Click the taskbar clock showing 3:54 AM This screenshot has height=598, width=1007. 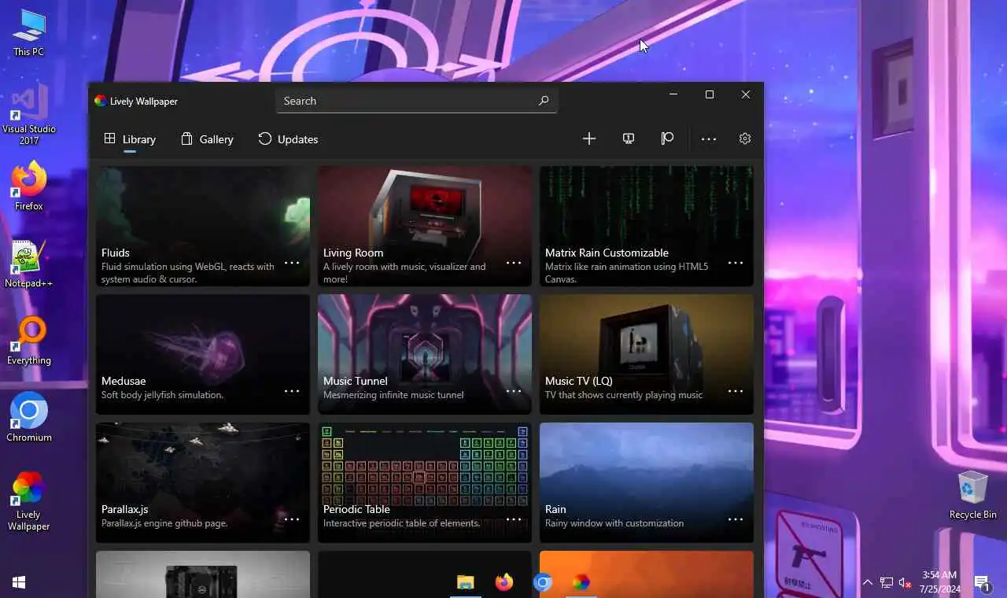tap(939, 582)
